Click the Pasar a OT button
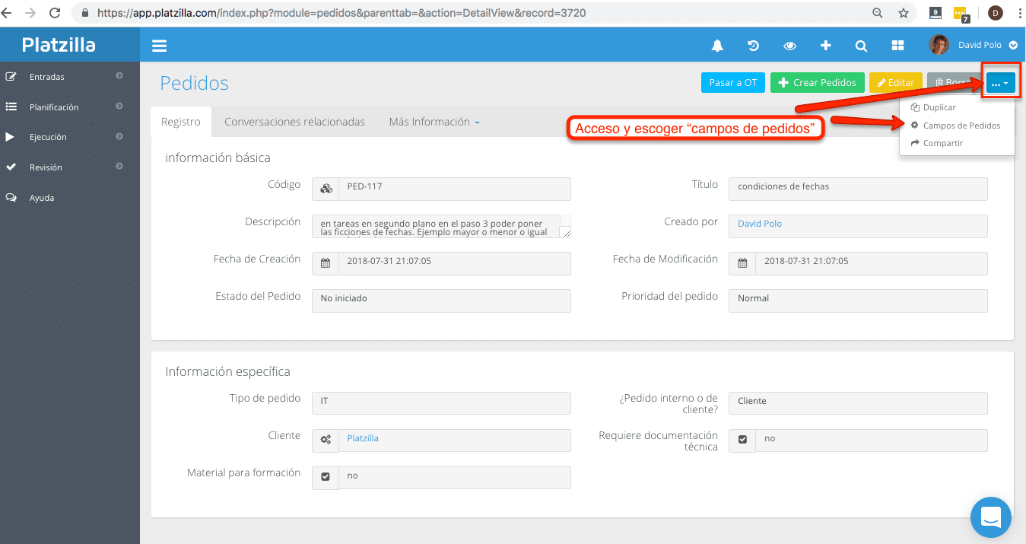The width and height of the screenshot is (1026, 544). [x=733, y=82]
